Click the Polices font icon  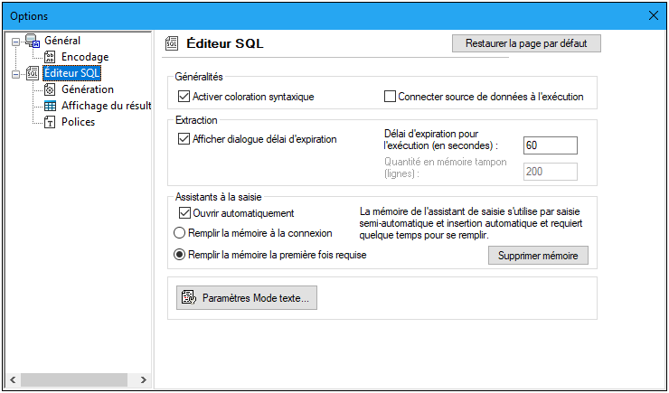pos(51,122)
